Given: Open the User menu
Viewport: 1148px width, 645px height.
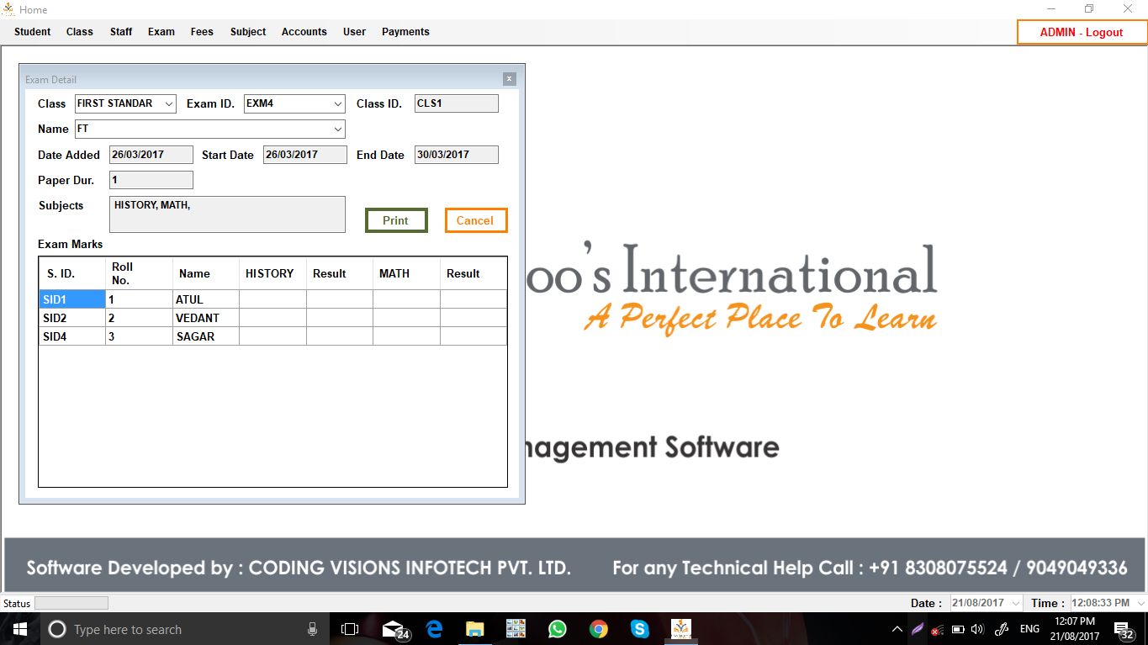Looking at the screenshot, I should tap(354, 32).
